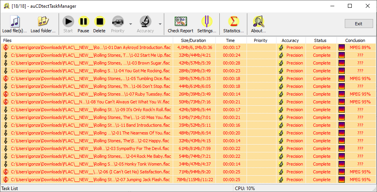Click the CPU: 10% status bar entry
Image resolution: width=377 pixels, height=192 pixels.
click(245, 189)
